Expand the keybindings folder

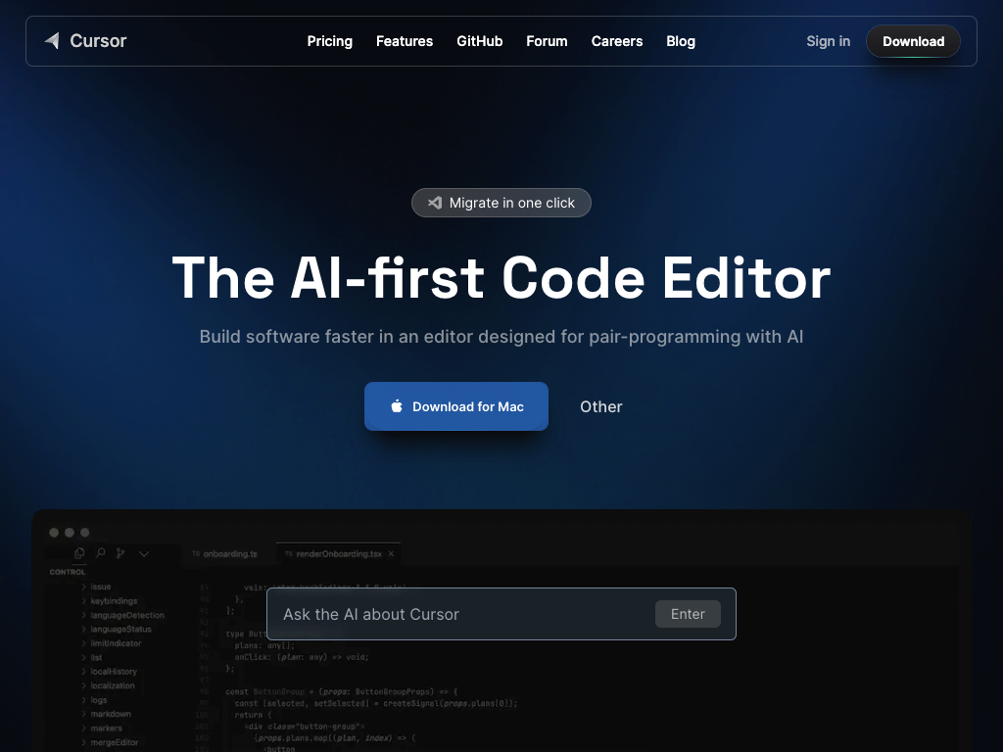(x=109, y=601)
